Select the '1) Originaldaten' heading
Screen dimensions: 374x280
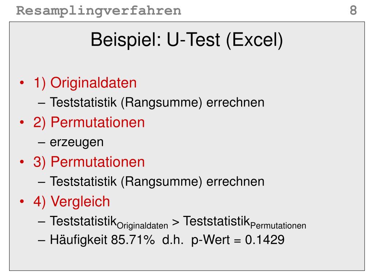tap(85, 83)
